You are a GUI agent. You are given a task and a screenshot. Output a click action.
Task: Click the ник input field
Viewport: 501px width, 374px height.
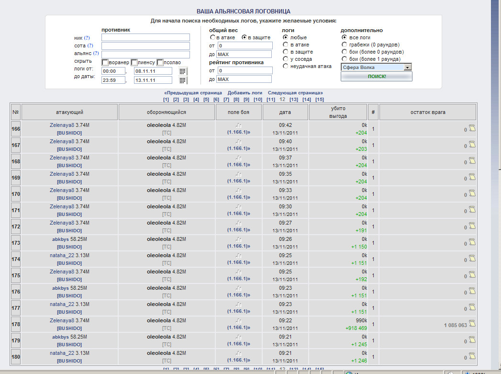click(145, 37)
